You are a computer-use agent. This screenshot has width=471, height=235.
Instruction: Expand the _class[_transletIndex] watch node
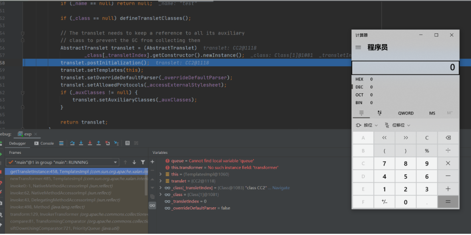pos(160,188)
